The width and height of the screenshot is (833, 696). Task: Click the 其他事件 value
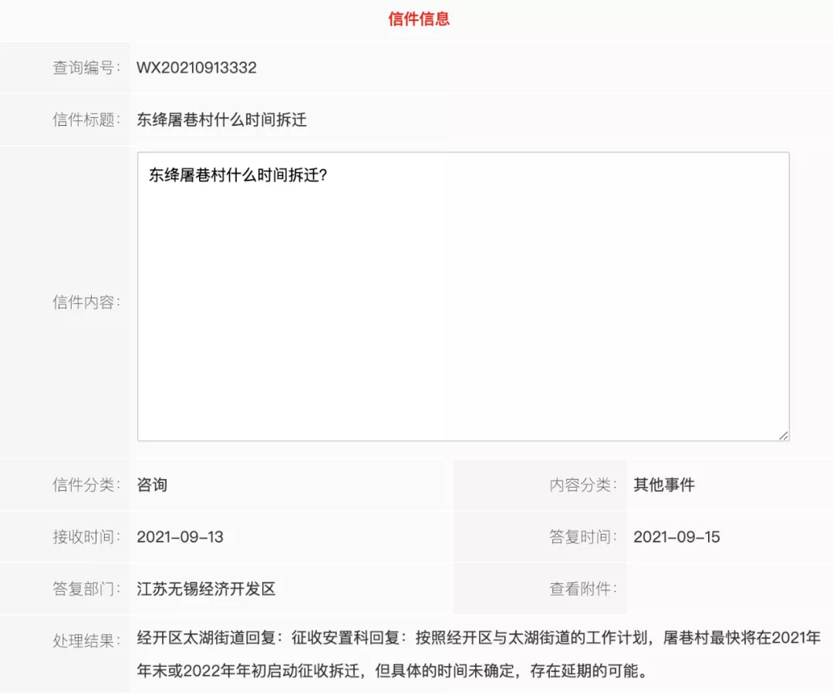pos(664,485)
